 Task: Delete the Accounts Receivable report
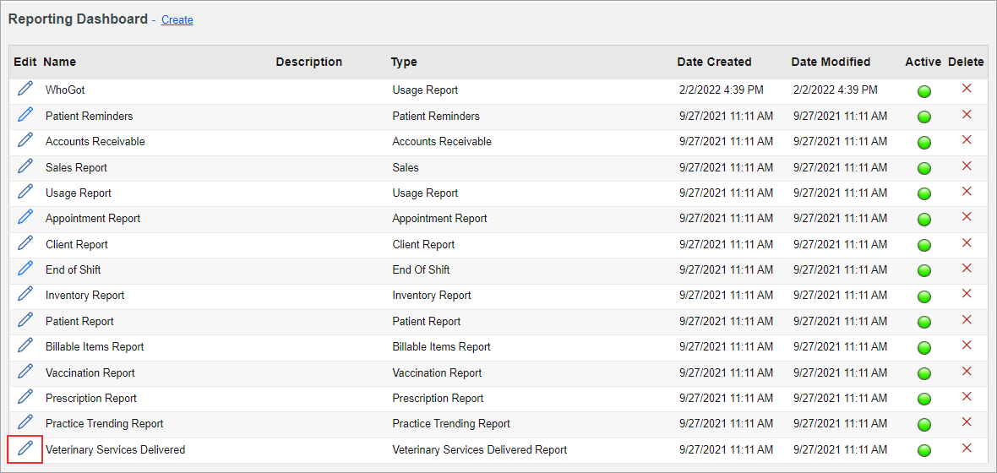tap(967, 140)
